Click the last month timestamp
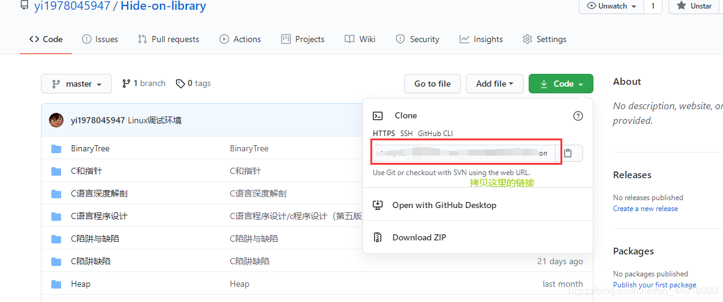723x302 pixels. [562, 284]
